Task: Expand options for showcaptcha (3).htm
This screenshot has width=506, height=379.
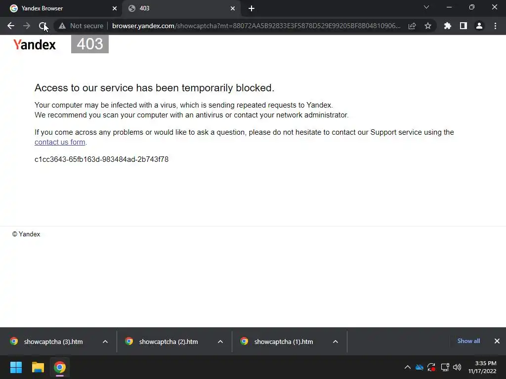Action: tap(105, 341)
